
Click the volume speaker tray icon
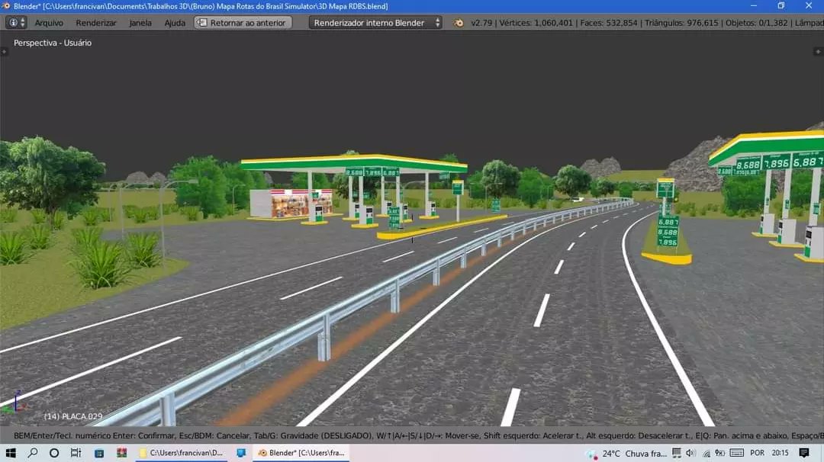[x=690, y=453]
